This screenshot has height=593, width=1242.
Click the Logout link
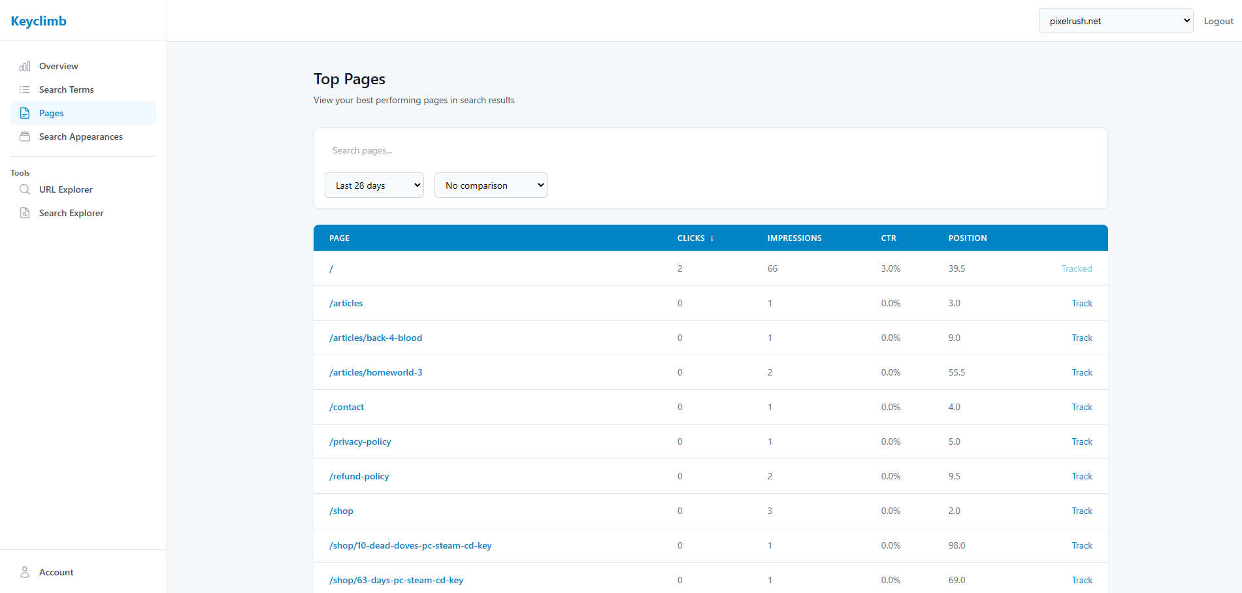point(1218,21)
